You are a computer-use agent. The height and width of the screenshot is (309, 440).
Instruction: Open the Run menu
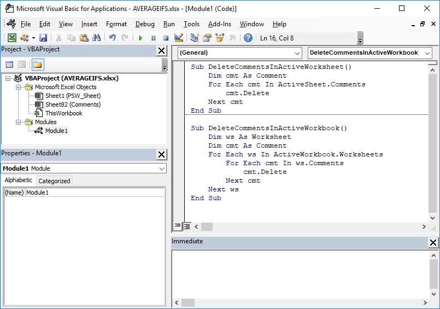(x=169, y=24)
